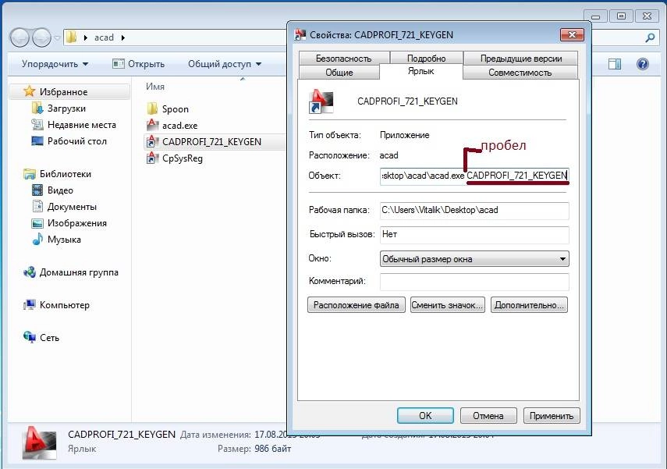Click the shortcut icon in the properties dialog
The image size is (667, 469).
(321, 101)
